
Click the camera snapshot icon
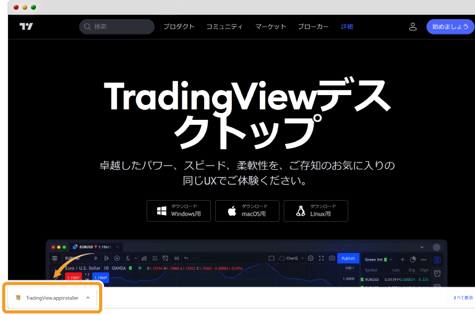pyautogui.click(x=332, y=258)
